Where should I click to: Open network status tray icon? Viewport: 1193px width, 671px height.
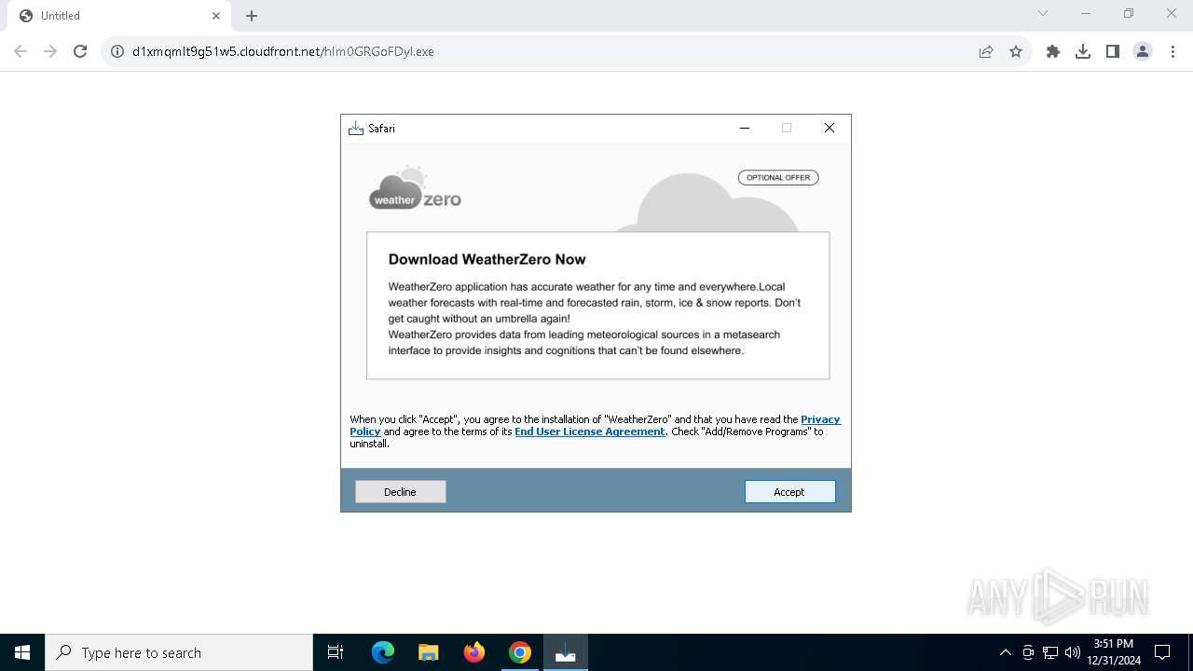pyautogui.click(x=1050, y=652)
